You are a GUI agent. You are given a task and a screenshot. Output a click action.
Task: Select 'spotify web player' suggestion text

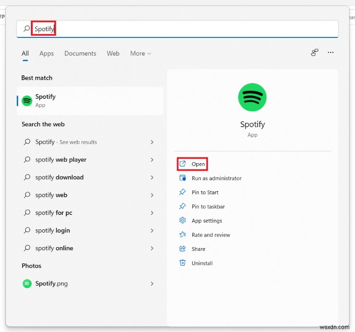[61, 160]
